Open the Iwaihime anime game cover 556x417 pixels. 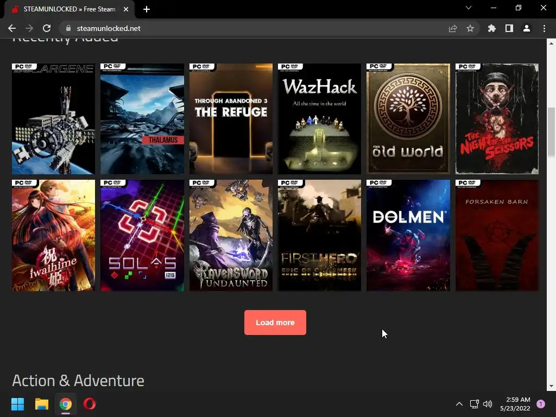(54, 236)
